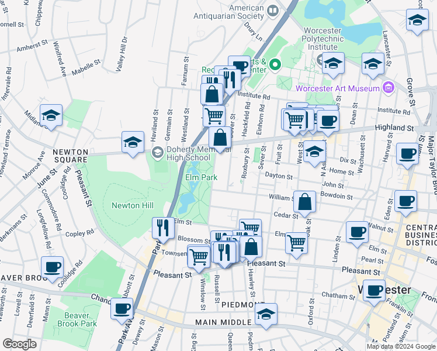Open the Worcester Polytechnic Institute label
Image resolution: width=437 pixels, height=351 pixels.
coord(322,39)
